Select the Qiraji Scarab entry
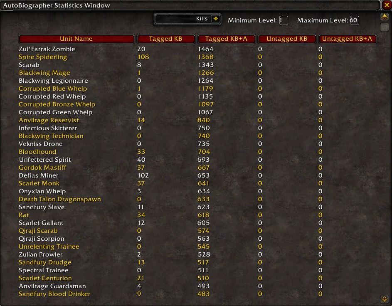This screenshot has height=306, width=392. coord(38,231)
